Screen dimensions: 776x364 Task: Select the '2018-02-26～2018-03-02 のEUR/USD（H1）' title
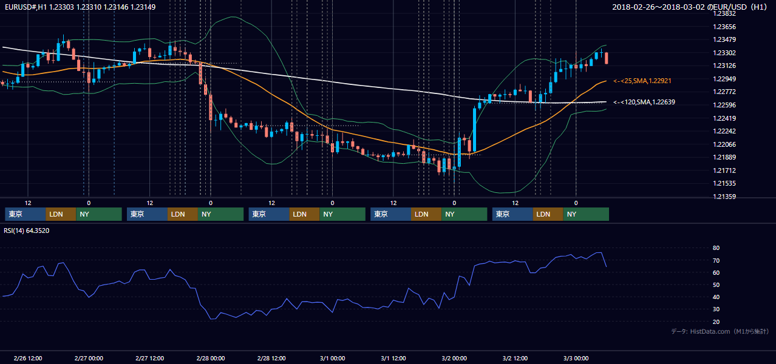point(689,7)
